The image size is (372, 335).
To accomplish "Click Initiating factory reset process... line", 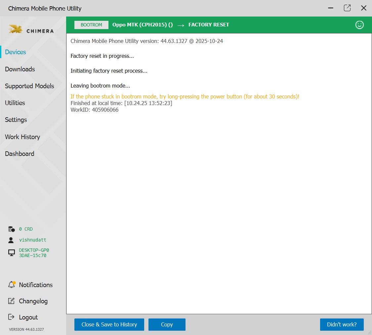I will click(109, 71).
